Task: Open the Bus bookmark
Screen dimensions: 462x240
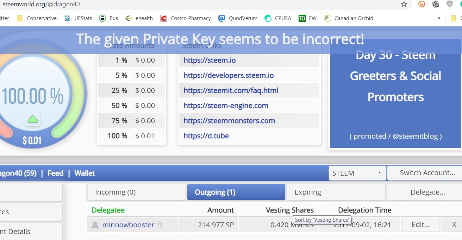Action: point(108,18)
